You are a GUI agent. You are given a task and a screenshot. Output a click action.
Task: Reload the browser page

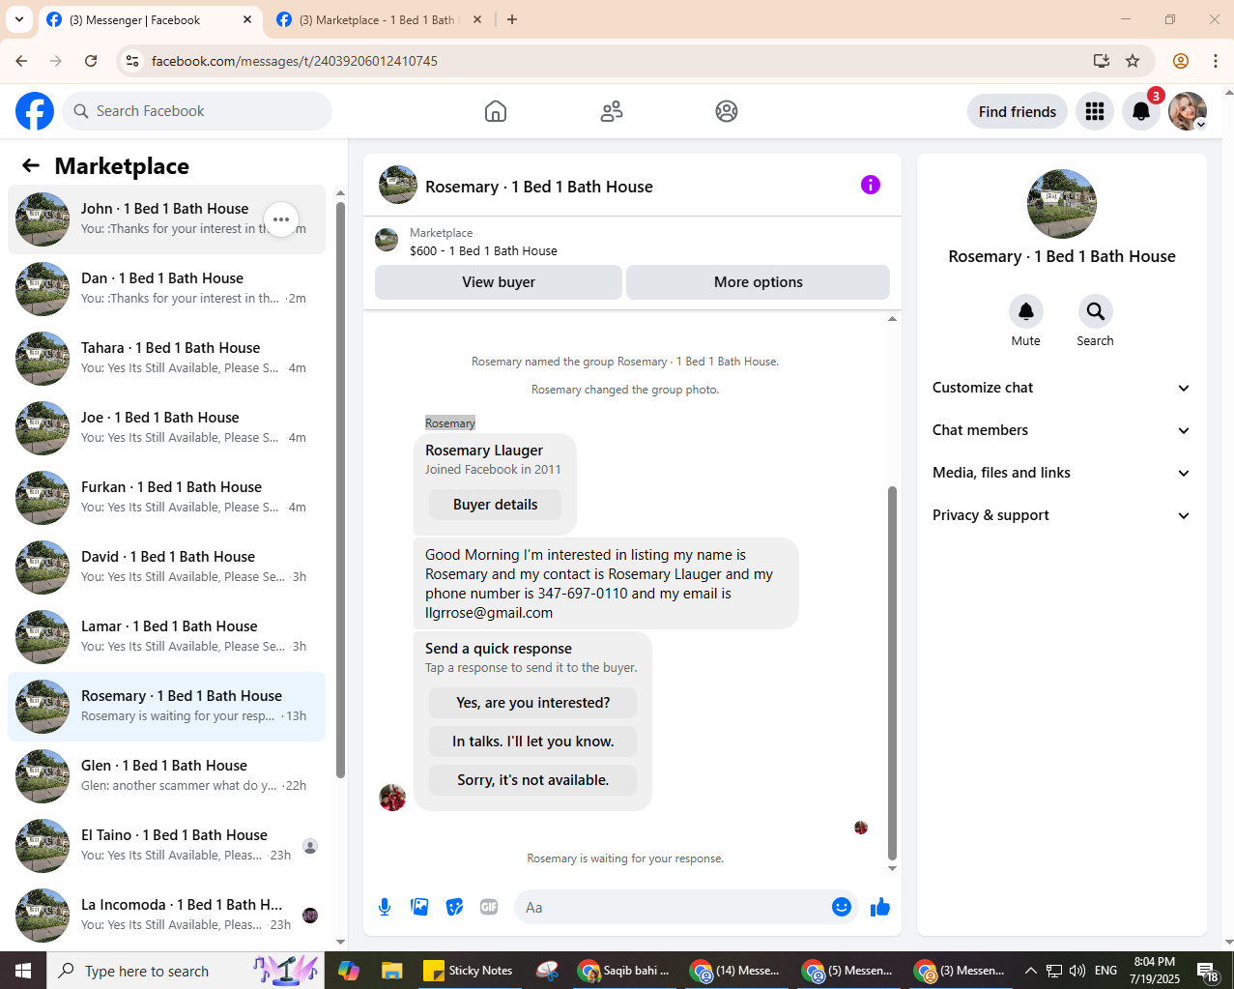91,61
